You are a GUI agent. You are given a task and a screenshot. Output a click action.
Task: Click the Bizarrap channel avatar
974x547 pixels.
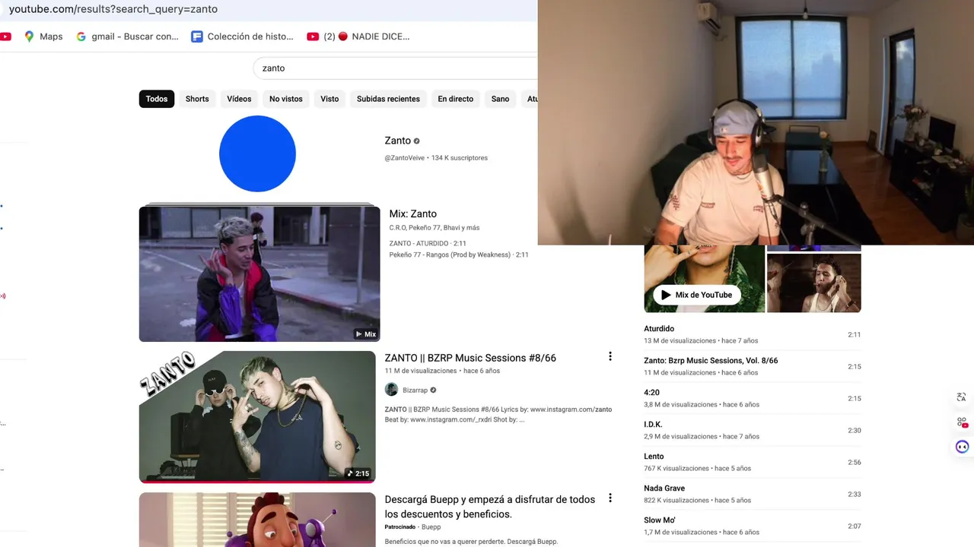391,390
